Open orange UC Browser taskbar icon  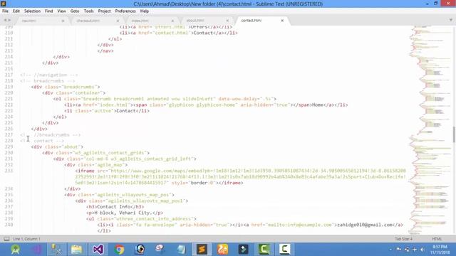point(222,250)
